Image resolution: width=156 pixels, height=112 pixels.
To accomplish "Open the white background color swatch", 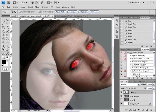I will (x=7, y=65).
